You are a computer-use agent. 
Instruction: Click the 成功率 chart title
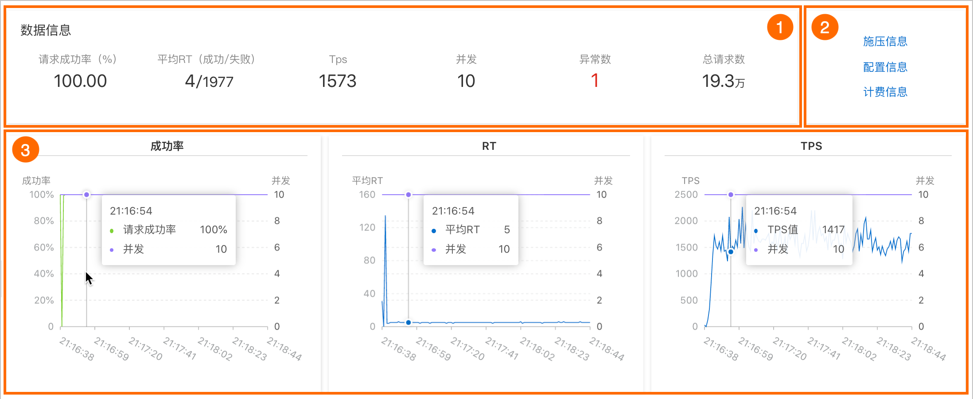(167, 146)
